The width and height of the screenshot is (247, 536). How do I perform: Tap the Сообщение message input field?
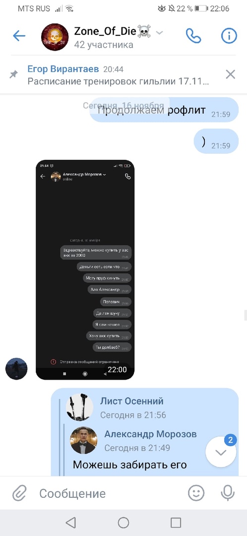point(109,493)
